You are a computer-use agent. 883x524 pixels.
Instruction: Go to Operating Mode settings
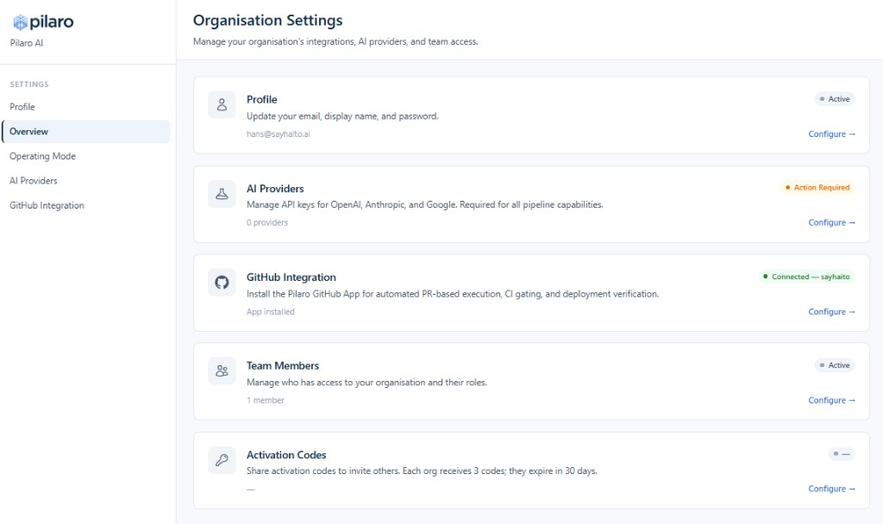tap(42, 157)
